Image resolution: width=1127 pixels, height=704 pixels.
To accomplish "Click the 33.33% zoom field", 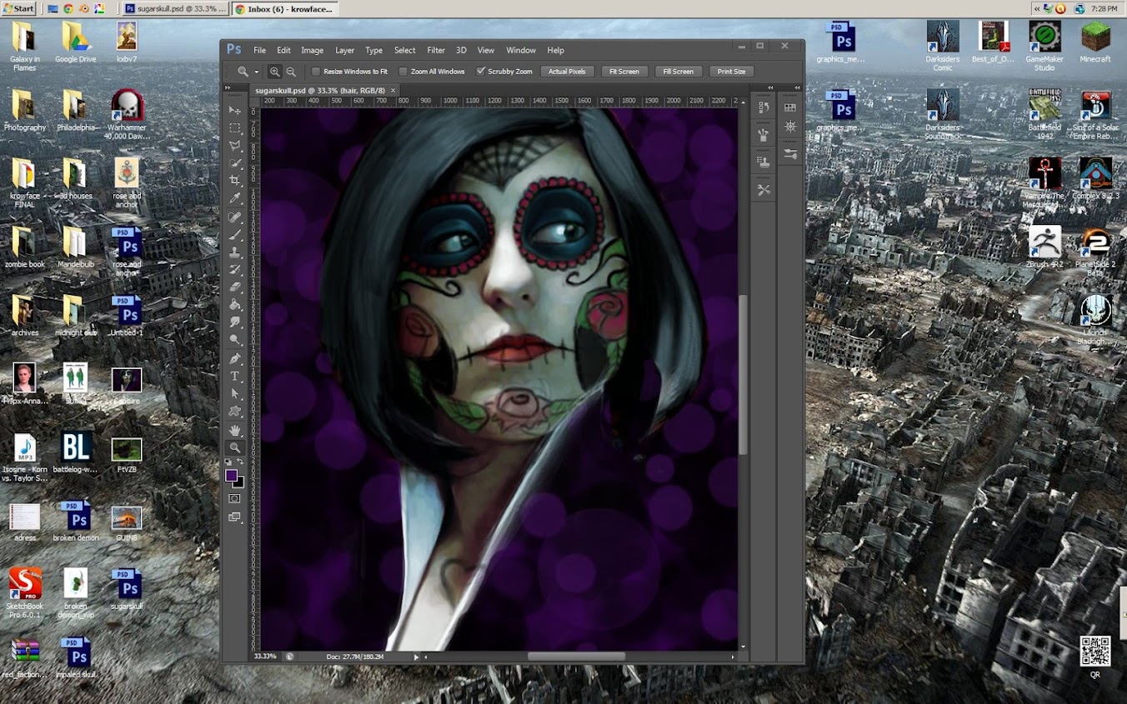I will click(265, 657).
